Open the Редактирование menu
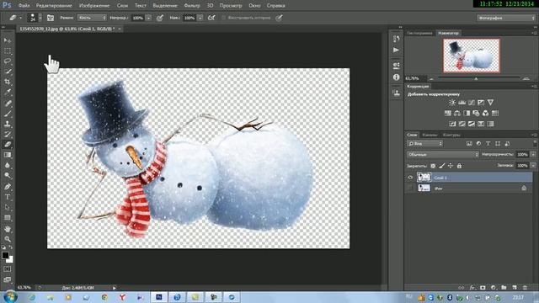This screenshot has width=539, height=303. click(x=54, y=6)
